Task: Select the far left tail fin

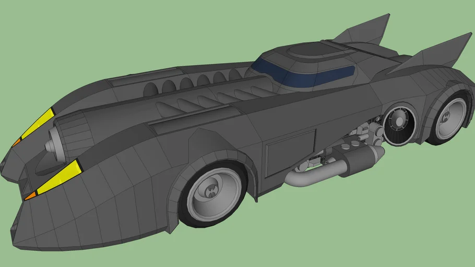Action: point(363,31)
